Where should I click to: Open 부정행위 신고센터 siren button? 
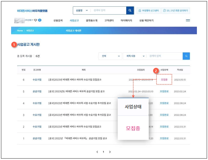(x=148, y=10)
